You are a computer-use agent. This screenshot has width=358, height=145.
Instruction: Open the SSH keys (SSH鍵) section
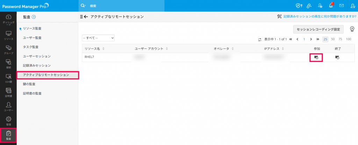coord(8,78)
